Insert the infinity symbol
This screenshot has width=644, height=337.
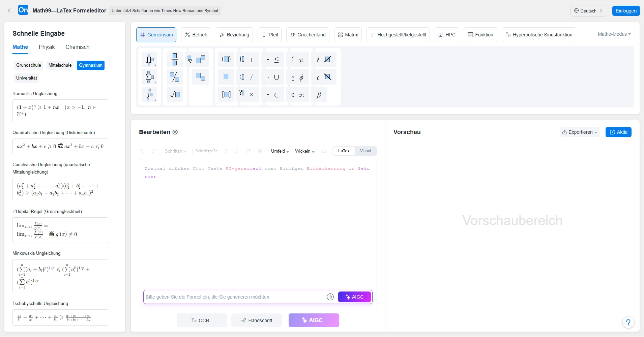[x=301, y=95]
